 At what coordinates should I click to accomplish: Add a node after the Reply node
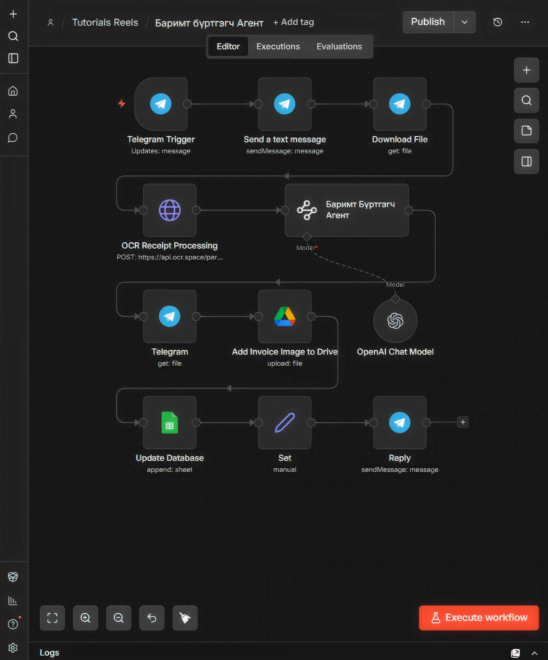pyautogui.click(x=463, y=422)
